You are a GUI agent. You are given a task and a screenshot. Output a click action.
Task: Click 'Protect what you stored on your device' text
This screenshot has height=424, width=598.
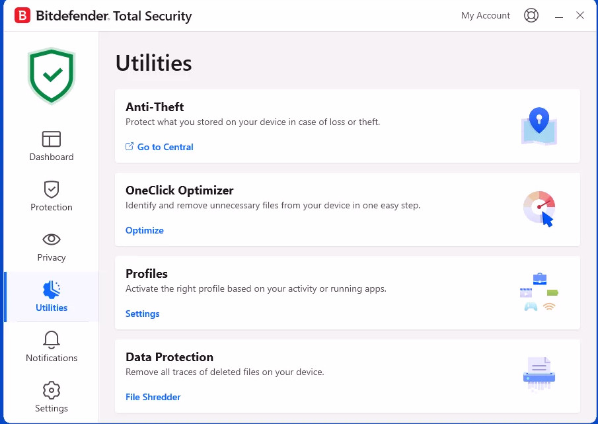tap(252, 122)
